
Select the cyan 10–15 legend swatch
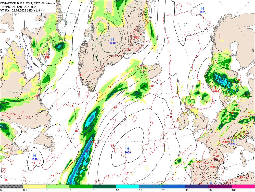[x=127, y=186]
